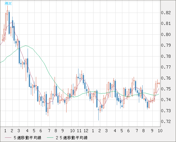Click the 0.78 price axis label
The image size is (176, 142).
[x=166, y=56]
